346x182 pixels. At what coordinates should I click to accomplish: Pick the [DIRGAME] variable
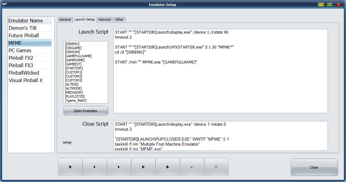pos(73,48)
